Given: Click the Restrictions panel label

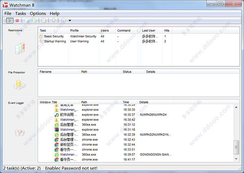Looking at the screenshot, I should click(x=15, y=31).
